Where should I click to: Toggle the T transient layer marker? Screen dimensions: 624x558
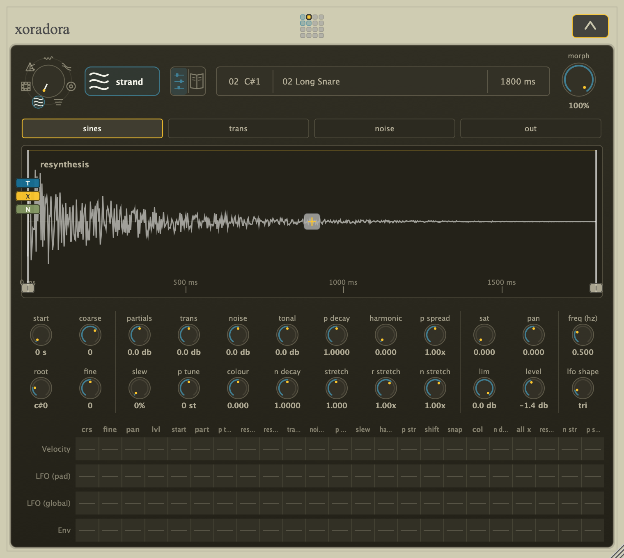pos(28,183)
